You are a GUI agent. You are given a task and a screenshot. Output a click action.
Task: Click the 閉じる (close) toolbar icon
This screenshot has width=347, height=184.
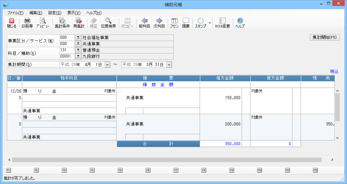tap(12, 23)
